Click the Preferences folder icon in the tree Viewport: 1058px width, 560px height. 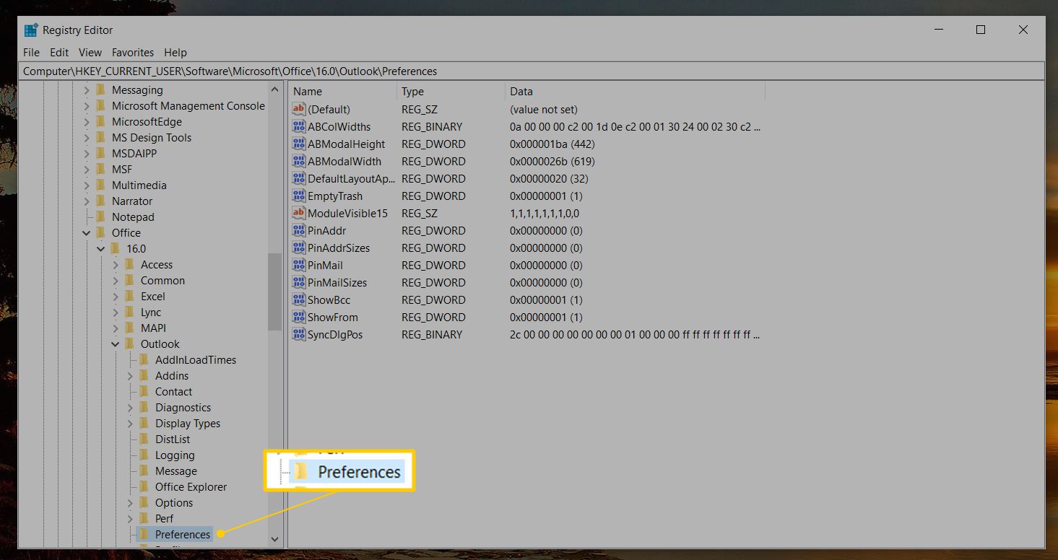144,534
